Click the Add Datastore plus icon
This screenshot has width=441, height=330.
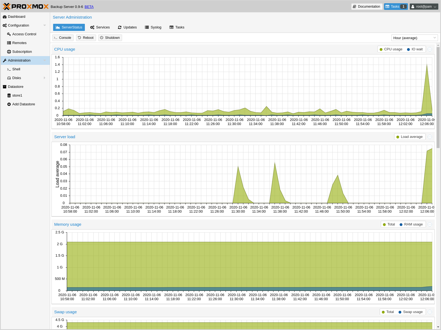[x=9, y=104]
